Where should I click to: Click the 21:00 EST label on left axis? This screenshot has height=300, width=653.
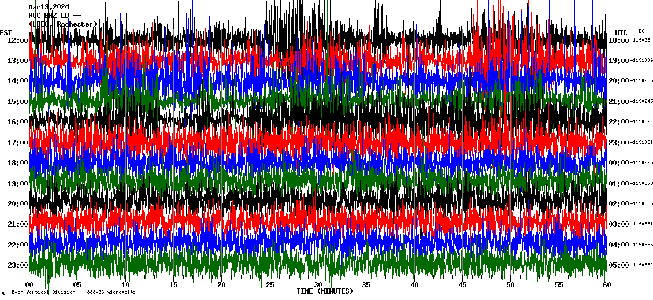pos(17,224)
